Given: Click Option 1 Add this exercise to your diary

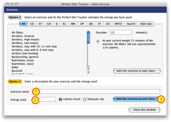Looking at the screenshot, I should 137,71.
